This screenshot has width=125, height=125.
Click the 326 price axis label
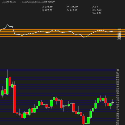[x=117, y=115]
